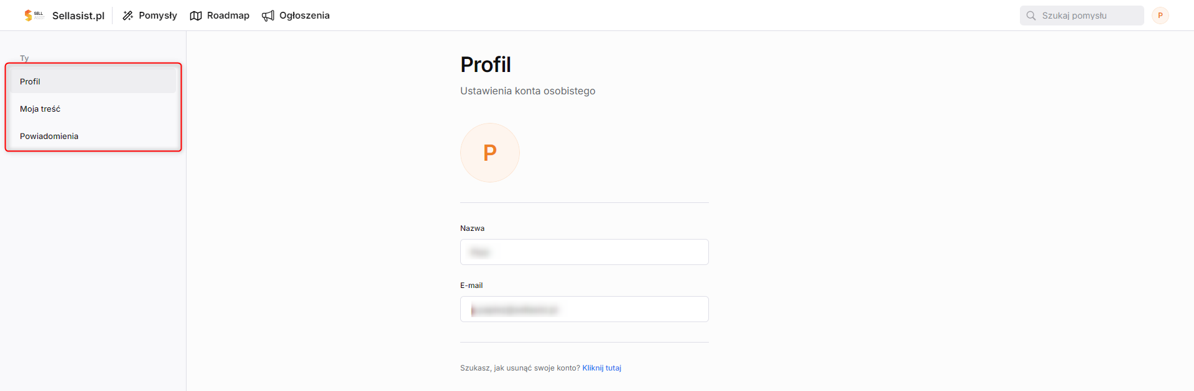Click the Sellasist.pl site name
This screenshot has width=1194, height=391.
pyautogui.click(x=78, y=16)
